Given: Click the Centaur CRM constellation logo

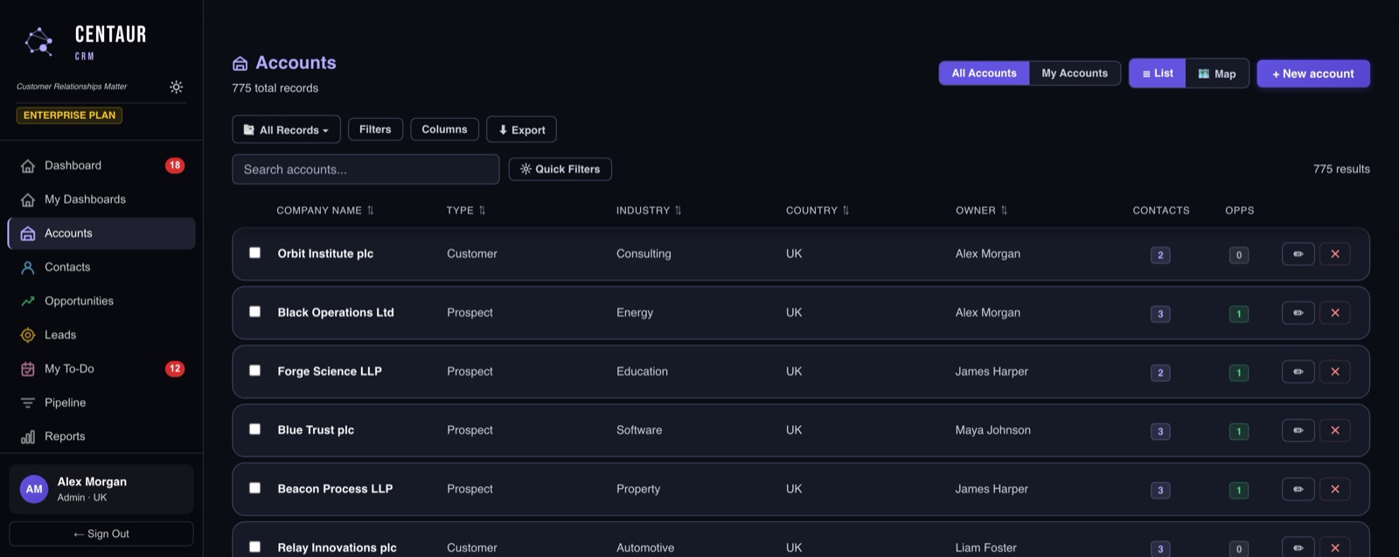Looking at the screenshot, I should (x=39, y=42).
